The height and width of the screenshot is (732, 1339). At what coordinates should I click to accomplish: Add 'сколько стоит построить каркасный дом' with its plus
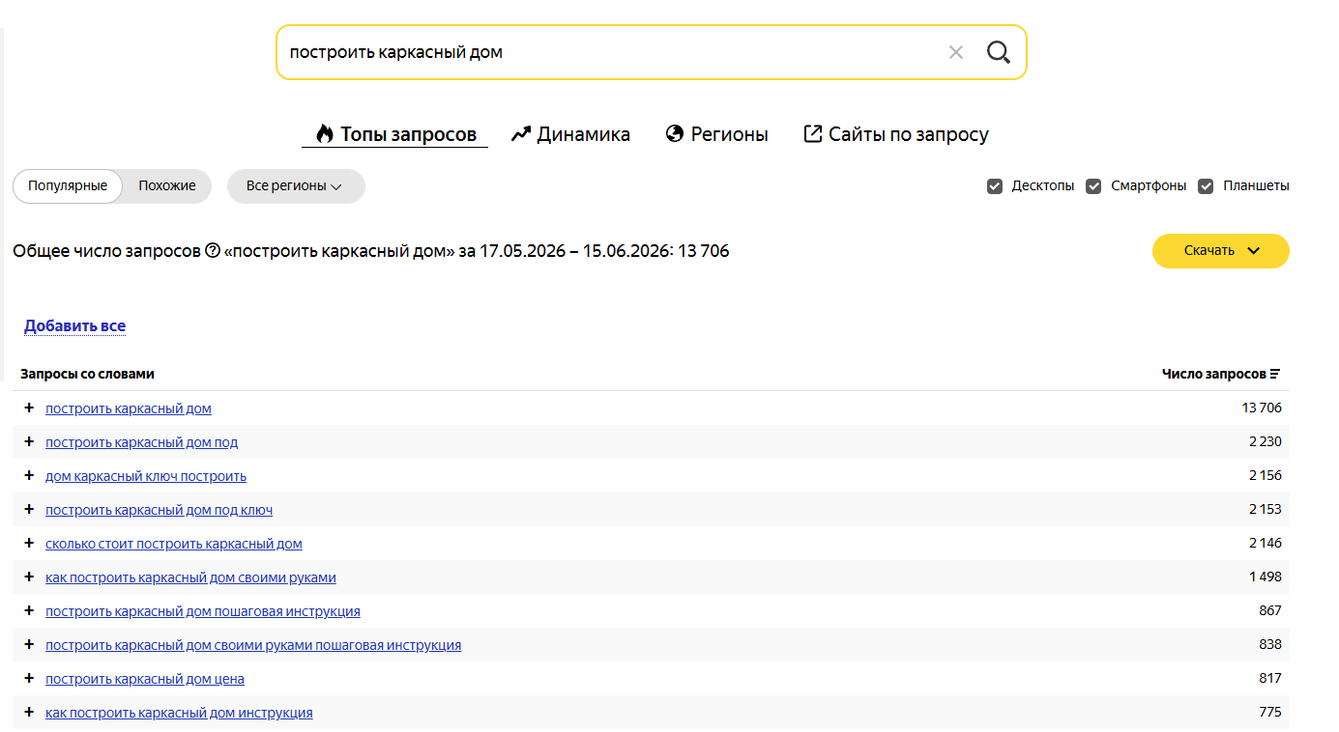(29, 543)
